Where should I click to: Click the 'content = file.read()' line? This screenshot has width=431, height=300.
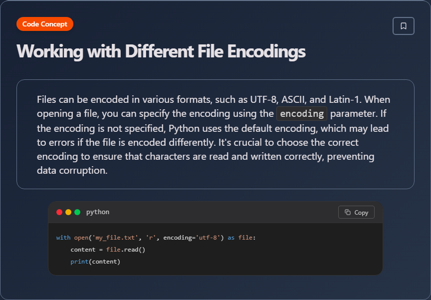tap(108, 250)
